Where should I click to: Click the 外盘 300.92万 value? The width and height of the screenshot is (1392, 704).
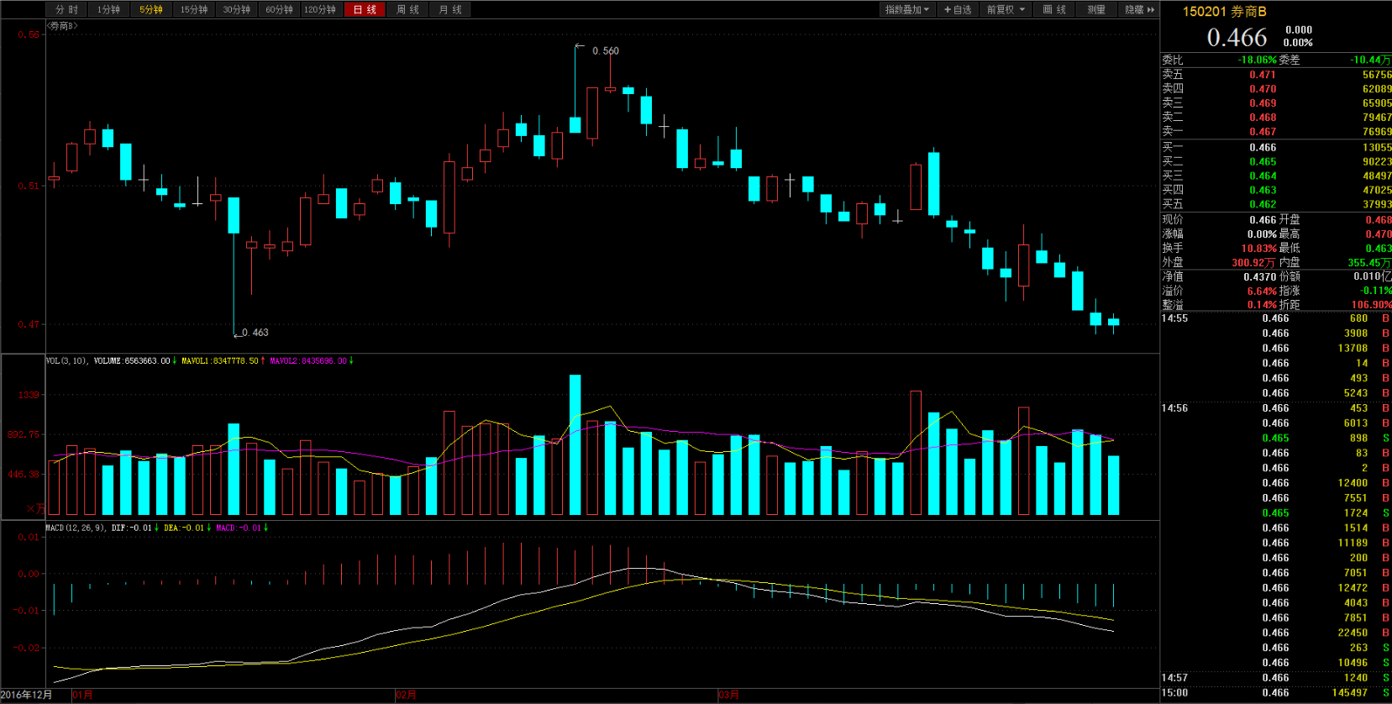[x=1253, y=263]
